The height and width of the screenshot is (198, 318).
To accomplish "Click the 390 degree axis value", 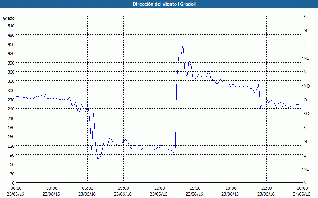I will pyautogui.click(x=11, y=63).
